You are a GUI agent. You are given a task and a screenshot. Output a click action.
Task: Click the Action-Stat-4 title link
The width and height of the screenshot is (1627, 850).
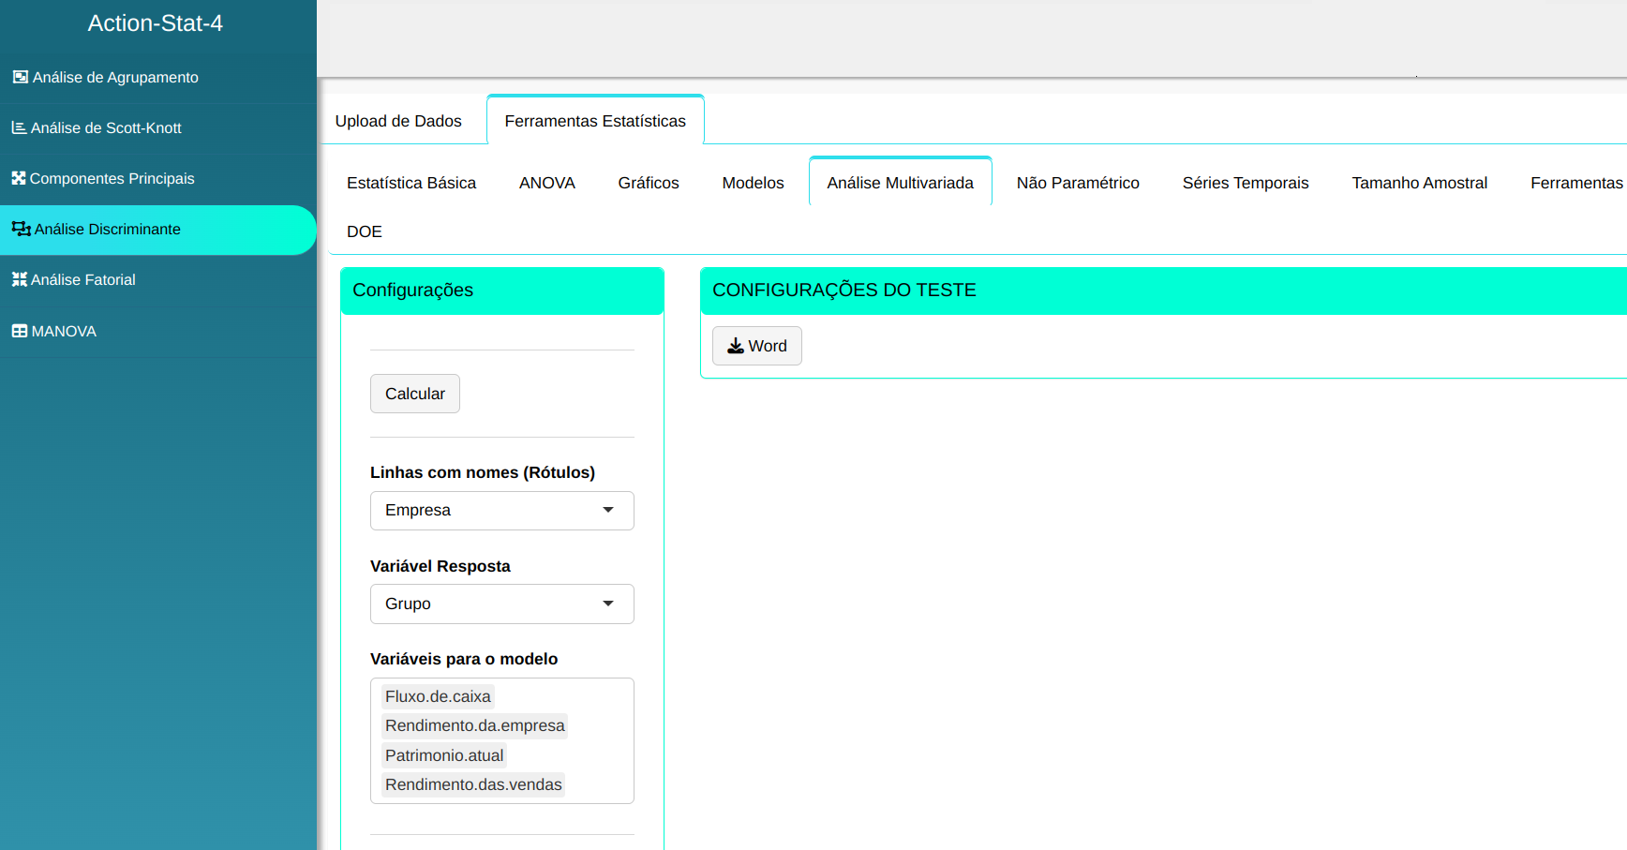156,23
